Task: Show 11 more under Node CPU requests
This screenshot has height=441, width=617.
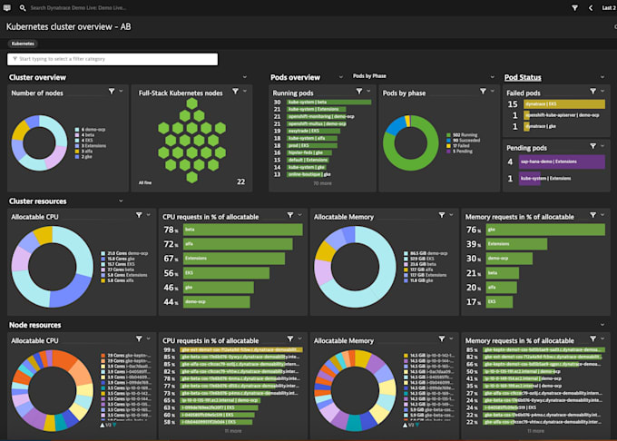Action: pos(233,431)
